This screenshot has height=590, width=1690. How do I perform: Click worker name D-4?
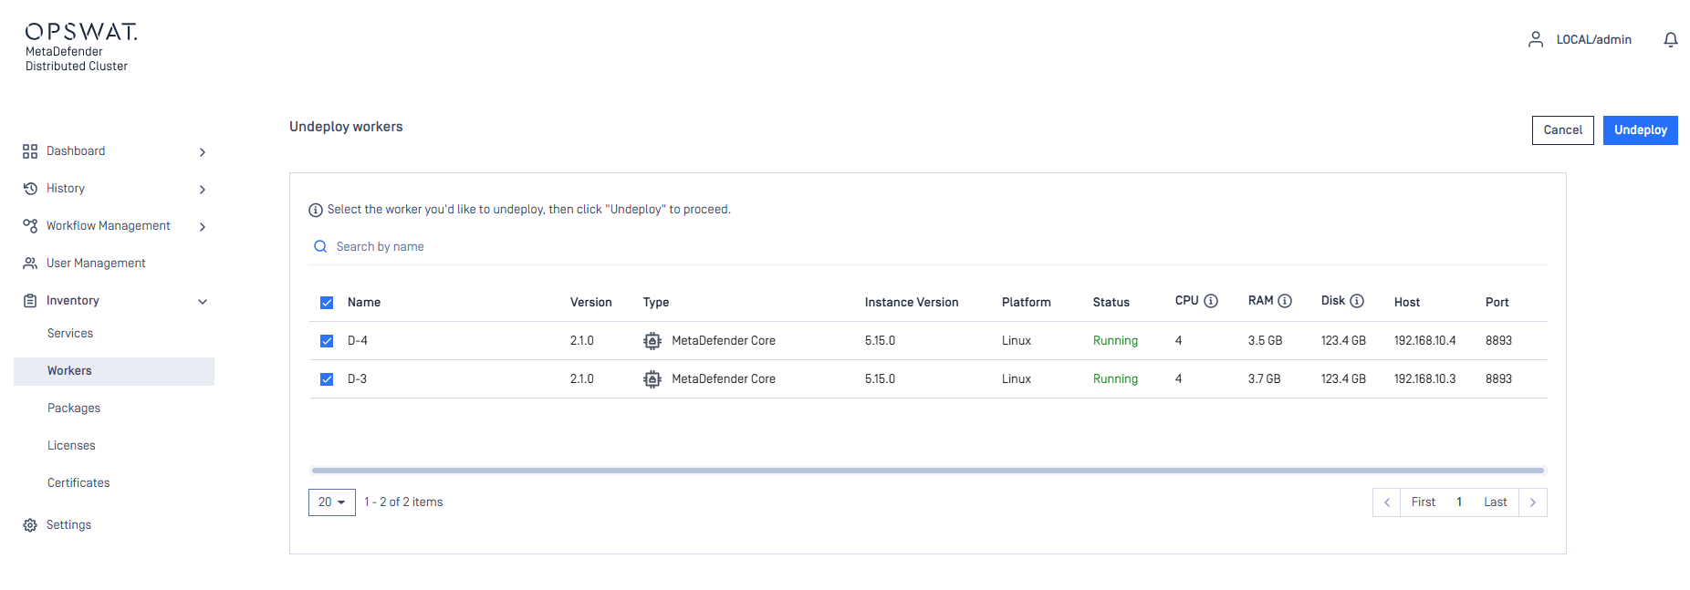(358, 341)
